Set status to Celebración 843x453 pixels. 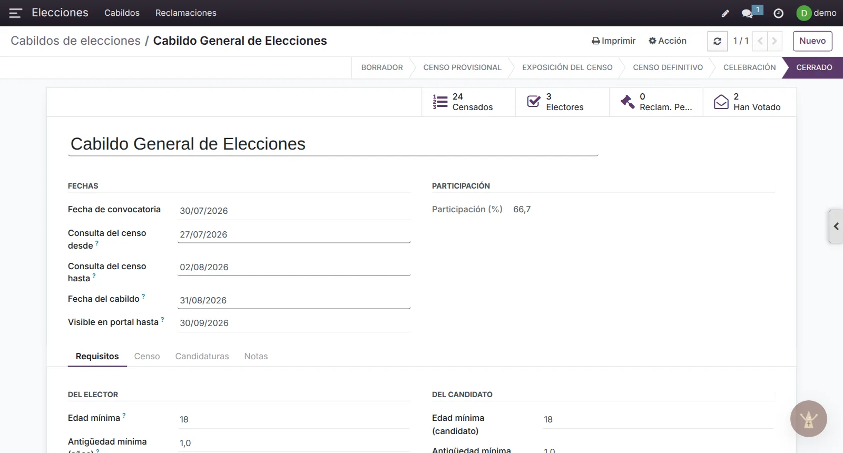[x=749, y=67]
